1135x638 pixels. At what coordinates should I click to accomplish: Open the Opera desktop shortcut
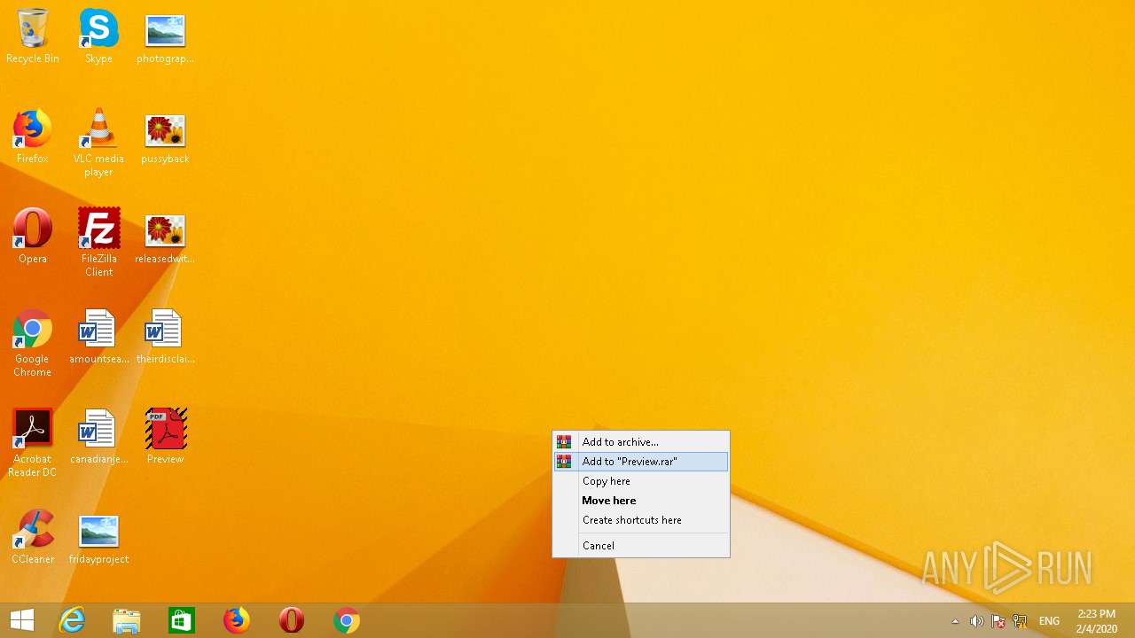33,237
